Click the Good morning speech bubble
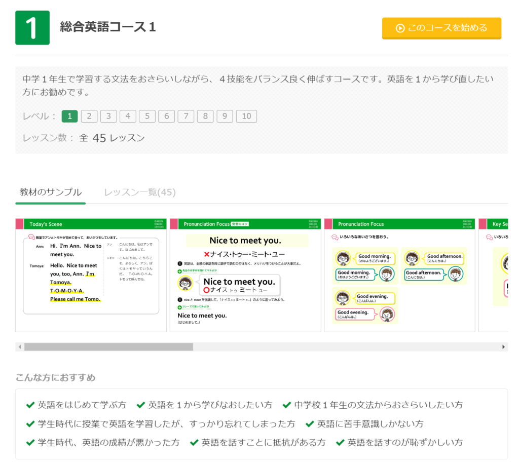Screen dimensions: 519x467 point(375,258)
